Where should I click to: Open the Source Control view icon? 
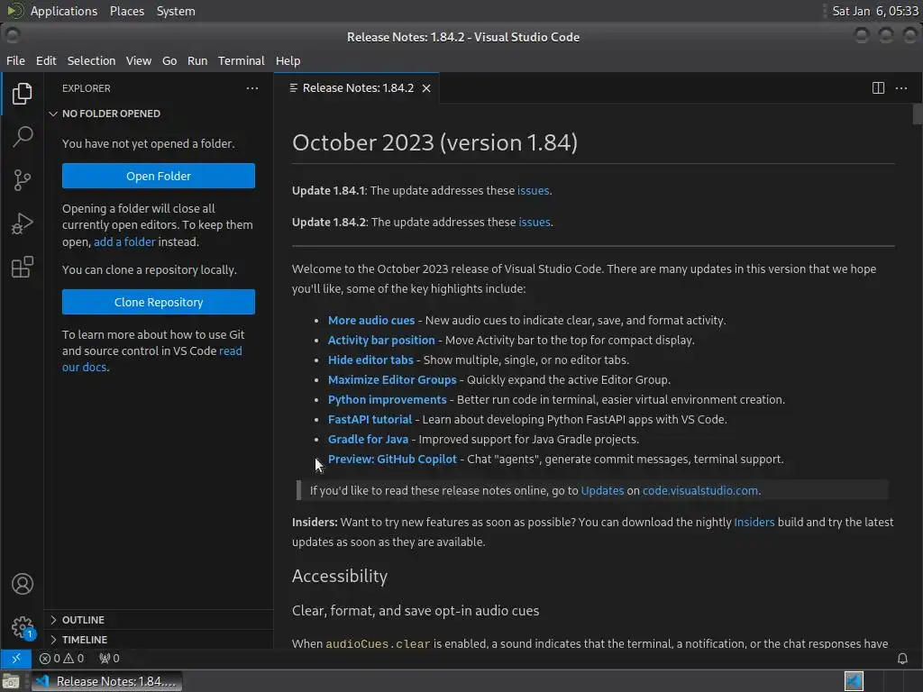(x=22, y=180)
